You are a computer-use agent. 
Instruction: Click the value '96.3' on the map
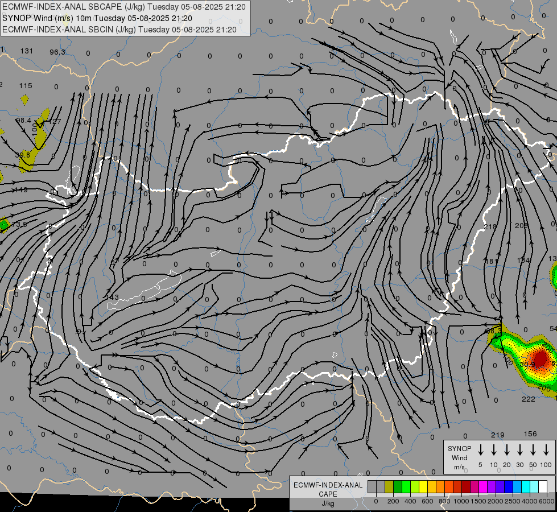pyautogui.click(x=57, y=52)
